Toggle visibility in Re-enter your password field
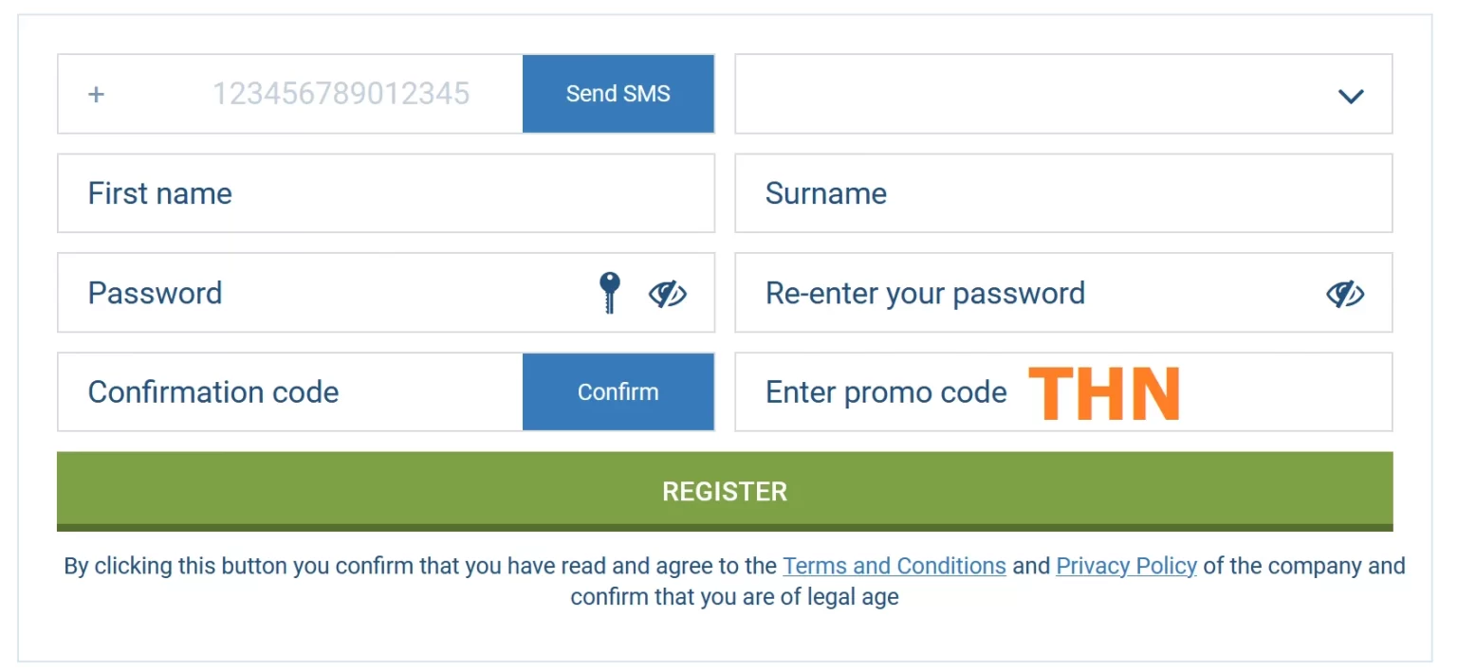 coord(1345,294)
